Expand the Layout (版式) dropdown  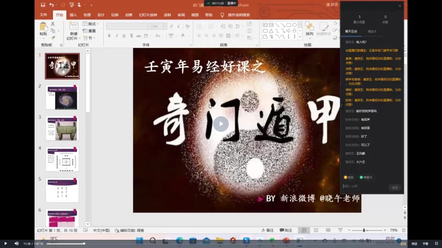click(x=91, y=24)
